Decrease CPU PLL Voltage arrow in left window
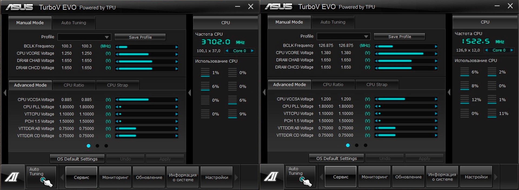The height and width of the screenshot is (190, 519). (117, 107)
